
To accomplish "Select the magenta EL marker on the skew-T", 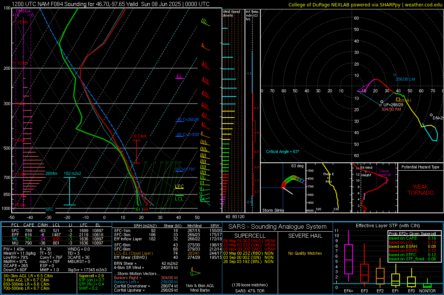I will coord(179,76).
